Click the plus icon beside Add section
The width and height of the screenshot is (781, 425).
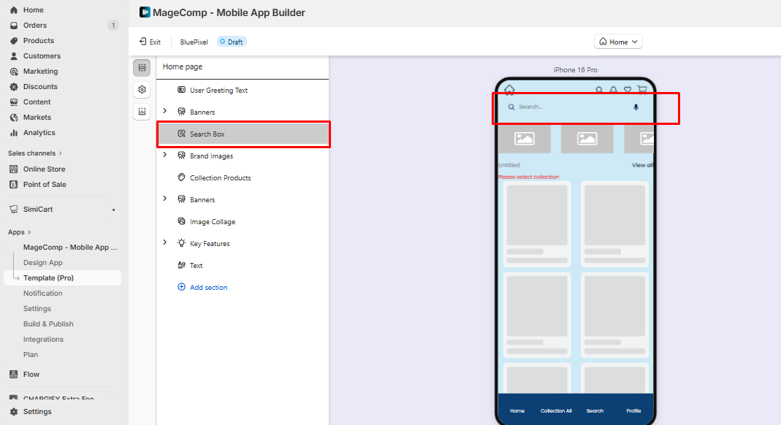coord(182,287)
